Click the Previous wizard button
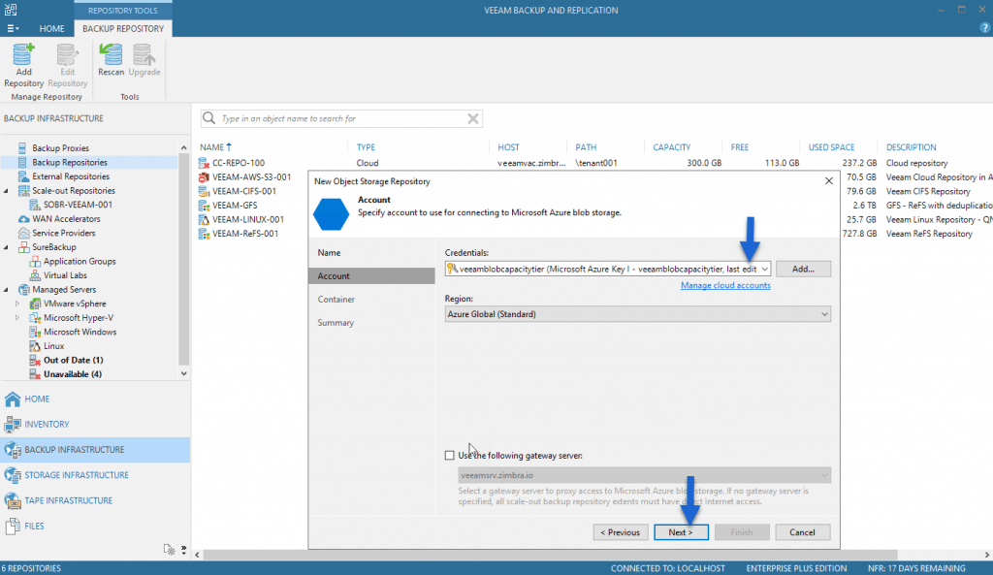The width and height of the screenshot is (993, 575). click(620, 532)
